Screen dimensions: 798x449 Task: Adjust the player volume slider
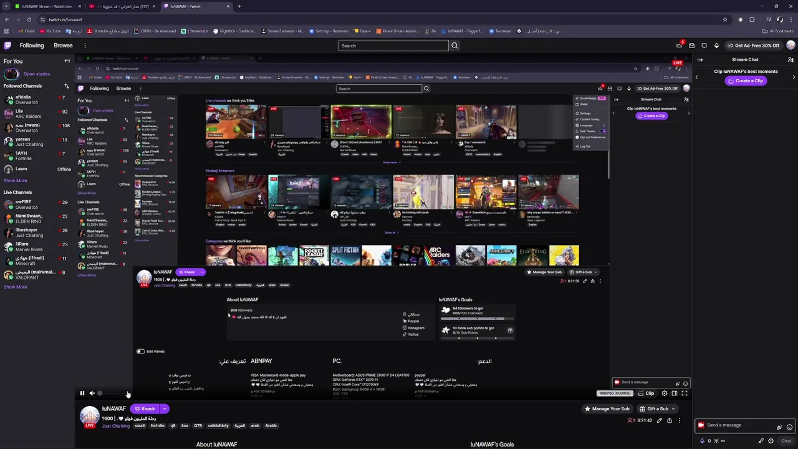[113, 393]
